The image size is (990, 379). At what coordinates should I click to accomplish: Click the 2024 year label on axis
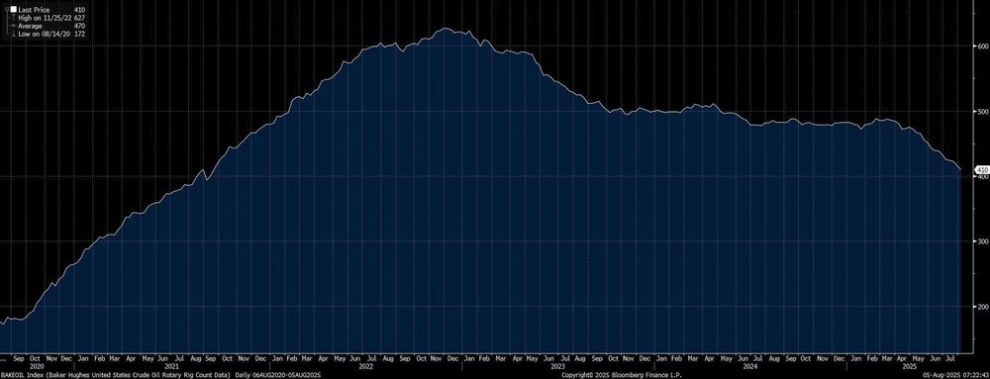click(x=750, y=366)
